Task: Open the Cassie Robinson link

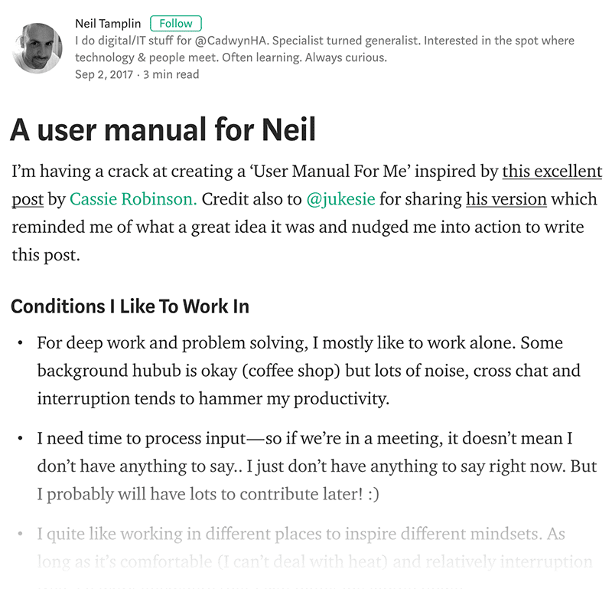Action: coord(133,199)
